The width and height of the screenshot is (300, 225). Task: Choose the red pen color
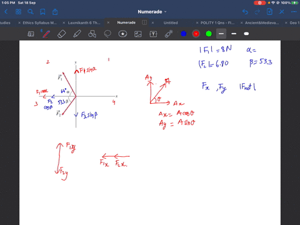tap(196, 34)
